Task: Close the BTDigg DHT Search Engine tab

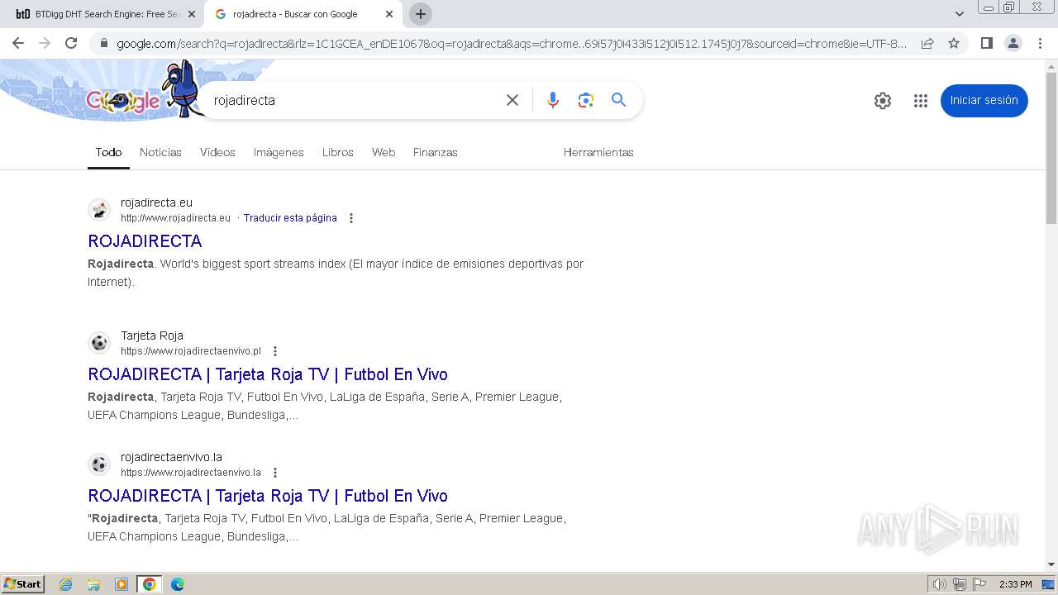Action: pyautogui.click(x=191, y=14)
